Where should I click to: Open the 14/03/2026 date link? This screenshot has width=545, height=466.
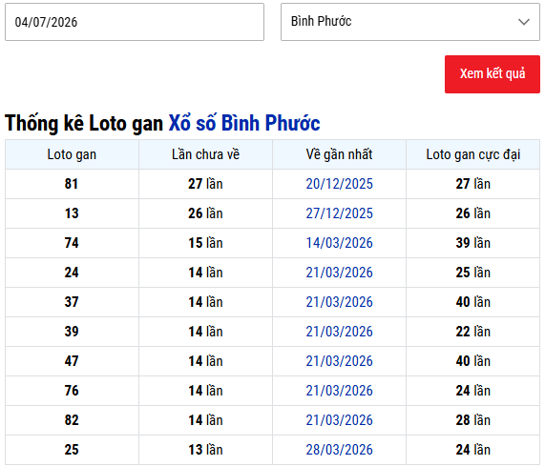pyautogui.click(x=339, y=243)
